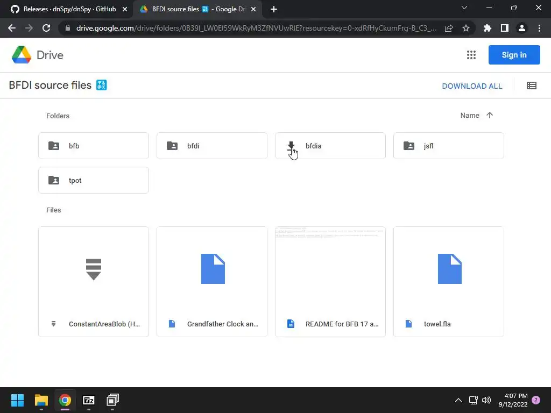Open the Chrome extensions puzzle icon
The width and height of the screenshot is (551, 413).
[488, 28]
